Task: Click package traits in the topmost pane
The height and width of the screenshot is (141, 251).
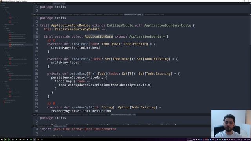Action: [53, 7]
